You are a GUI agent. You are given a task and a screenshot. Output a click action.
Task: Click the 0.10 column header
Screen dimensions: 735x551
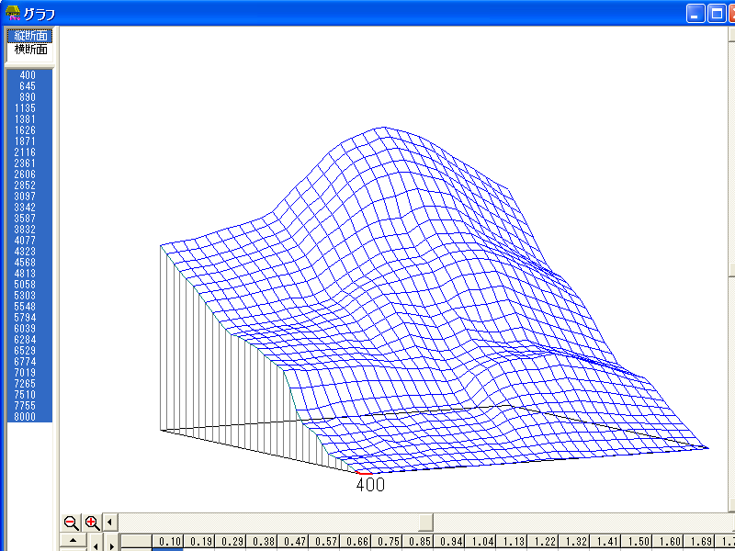tap(168, 542)
